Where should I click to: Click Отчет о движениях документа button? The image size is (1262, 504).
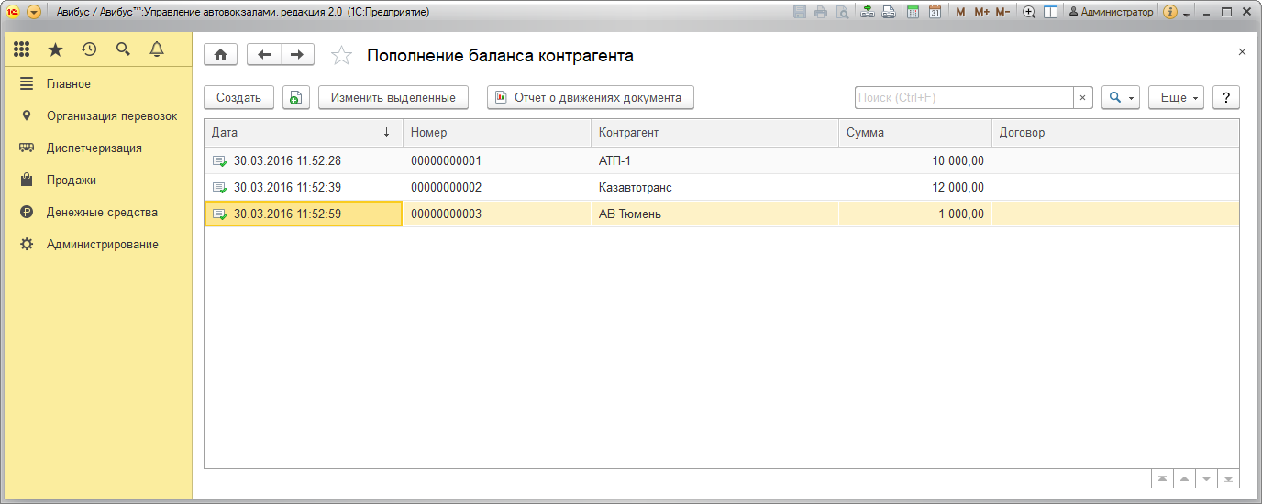pos(590,98)
